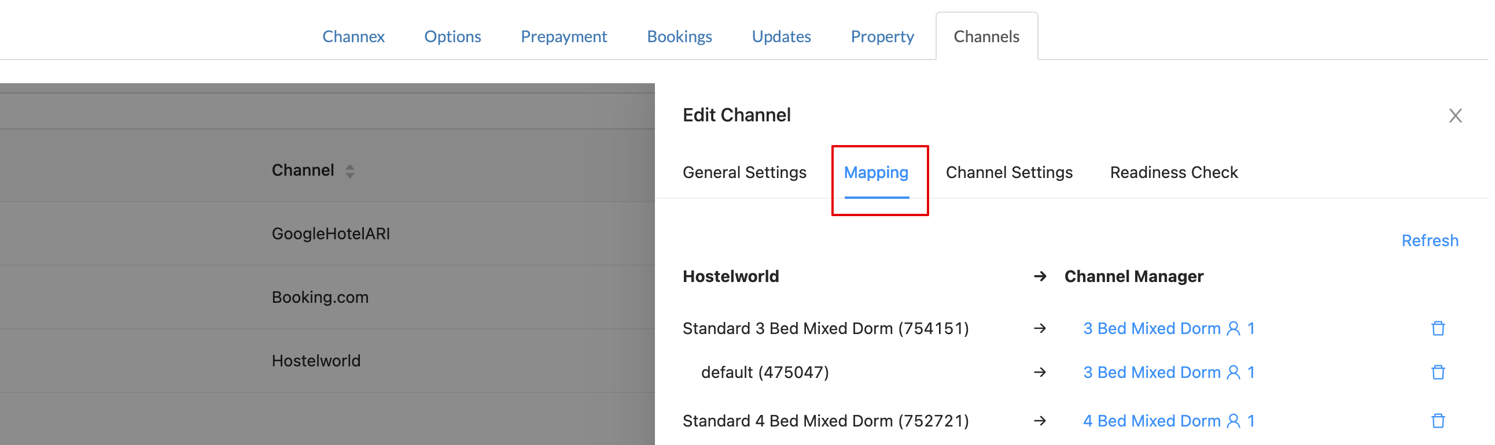Viewport: 1495px width, 445px height.
Task: Close the Edit Channel panel
Action: [x=1455, y=116]
